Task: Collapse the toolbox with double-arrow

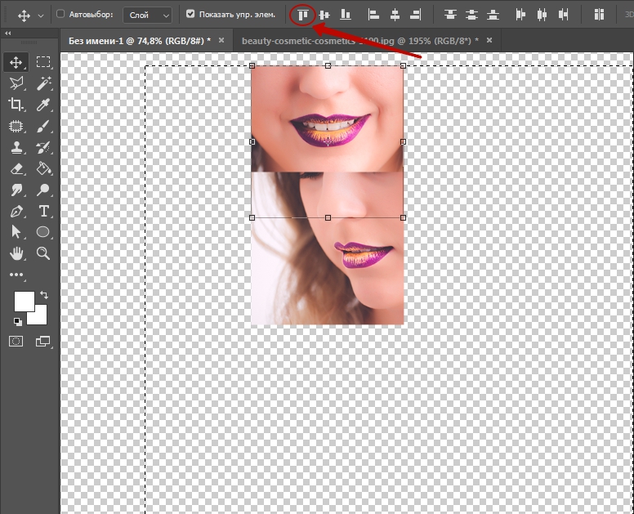Action: (x=7, y=34)
